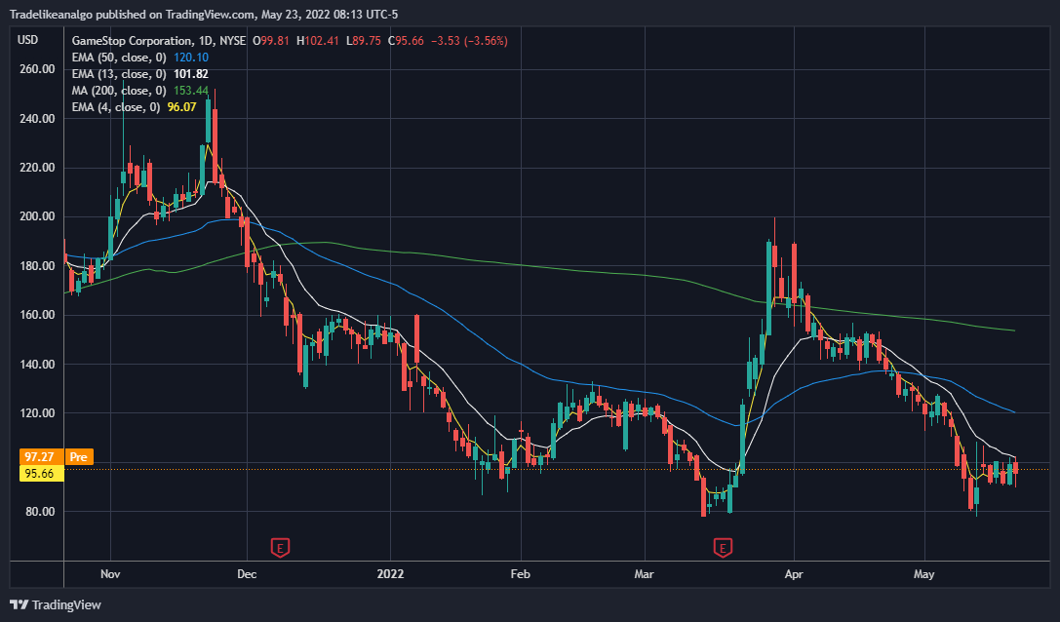1060x622 pixels.
Task: Select the MA (200, close, 0) legend
Action: pos(119,91)
